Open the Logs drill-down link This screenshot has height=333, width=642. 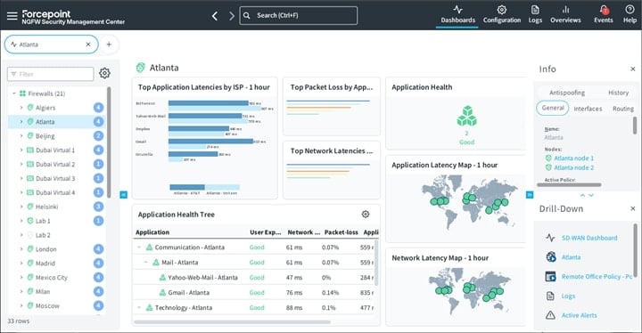point(568,296)
